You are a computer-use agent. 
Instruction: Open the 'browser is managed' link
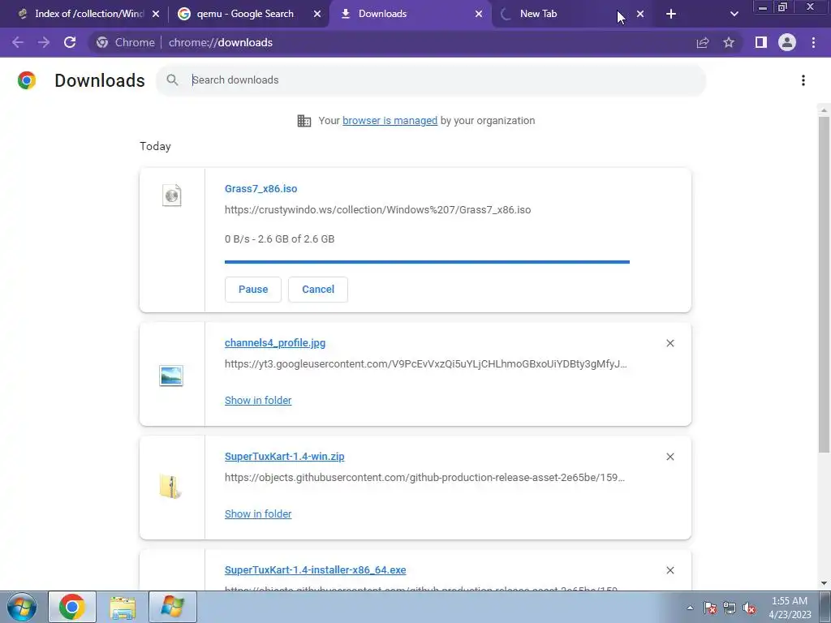point(390,121)
